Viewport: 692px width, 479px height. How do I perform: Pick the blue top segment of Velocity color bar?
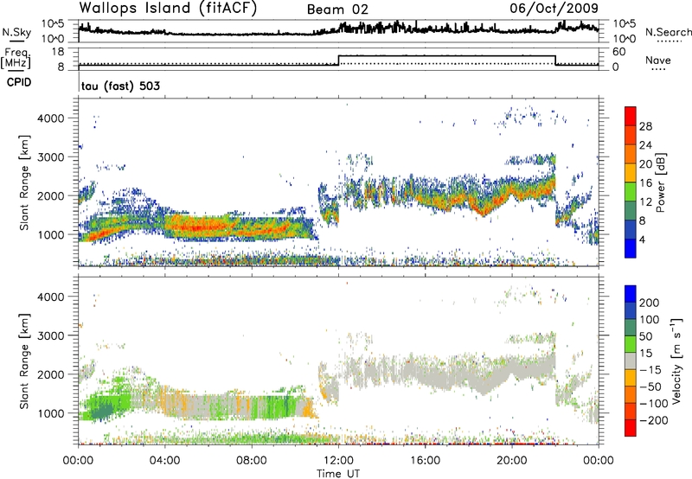pos(631,294)
